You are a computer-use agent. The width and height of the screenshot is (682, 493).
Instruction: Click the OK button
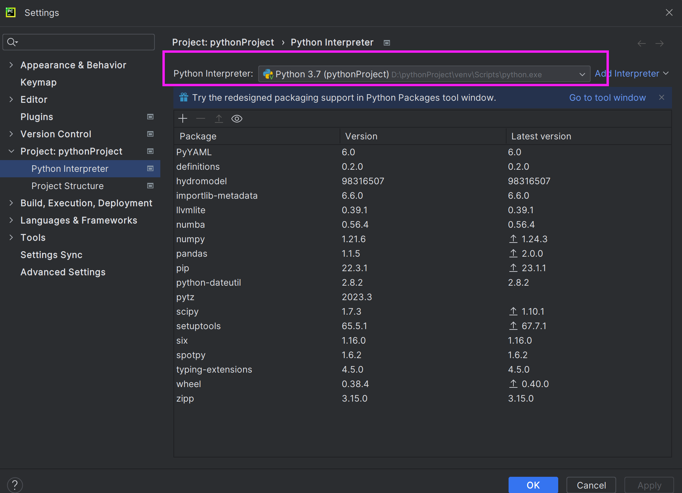[x=533, y=485]
